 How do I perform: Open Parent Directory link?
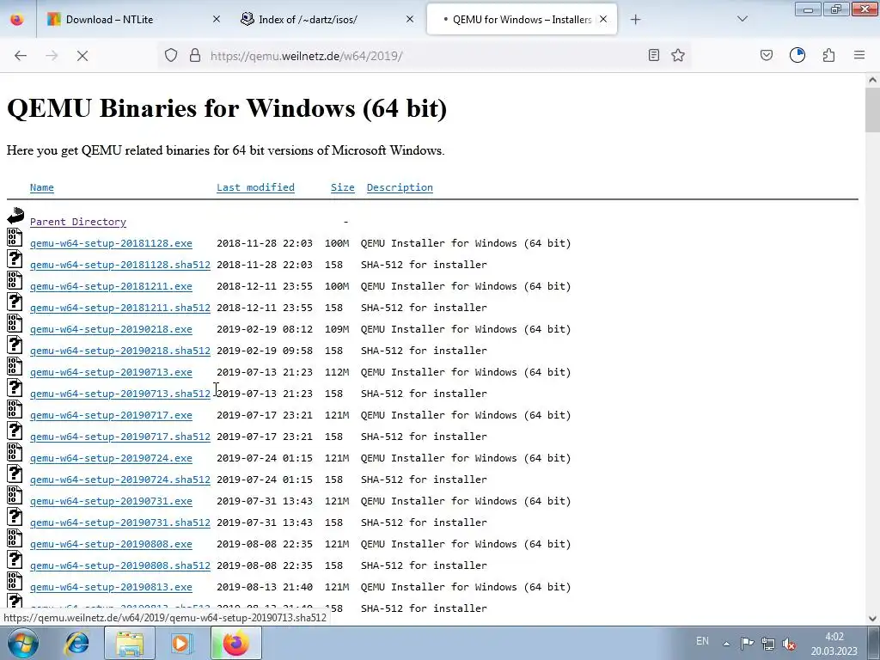point(78,222)
